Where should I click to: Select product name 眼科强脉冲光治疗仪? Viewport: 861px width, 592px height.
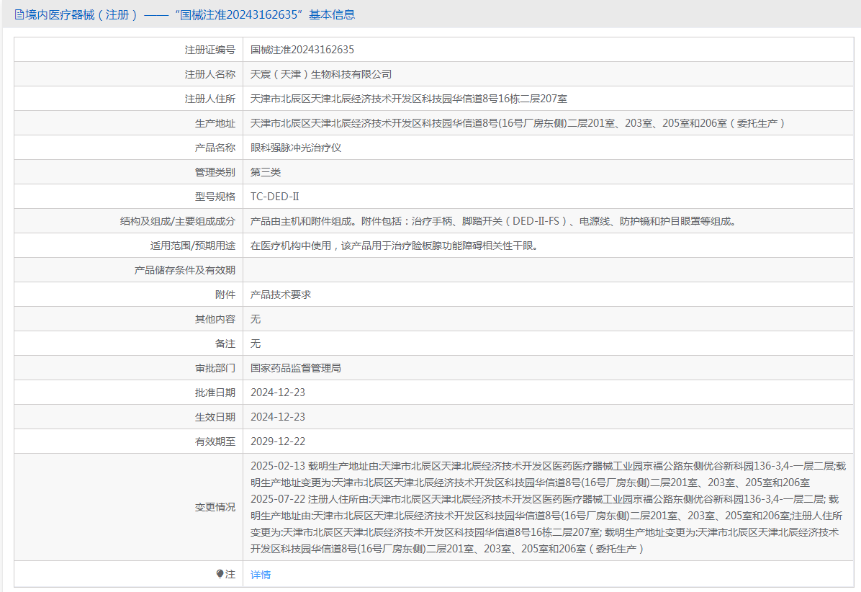(296, 148)
